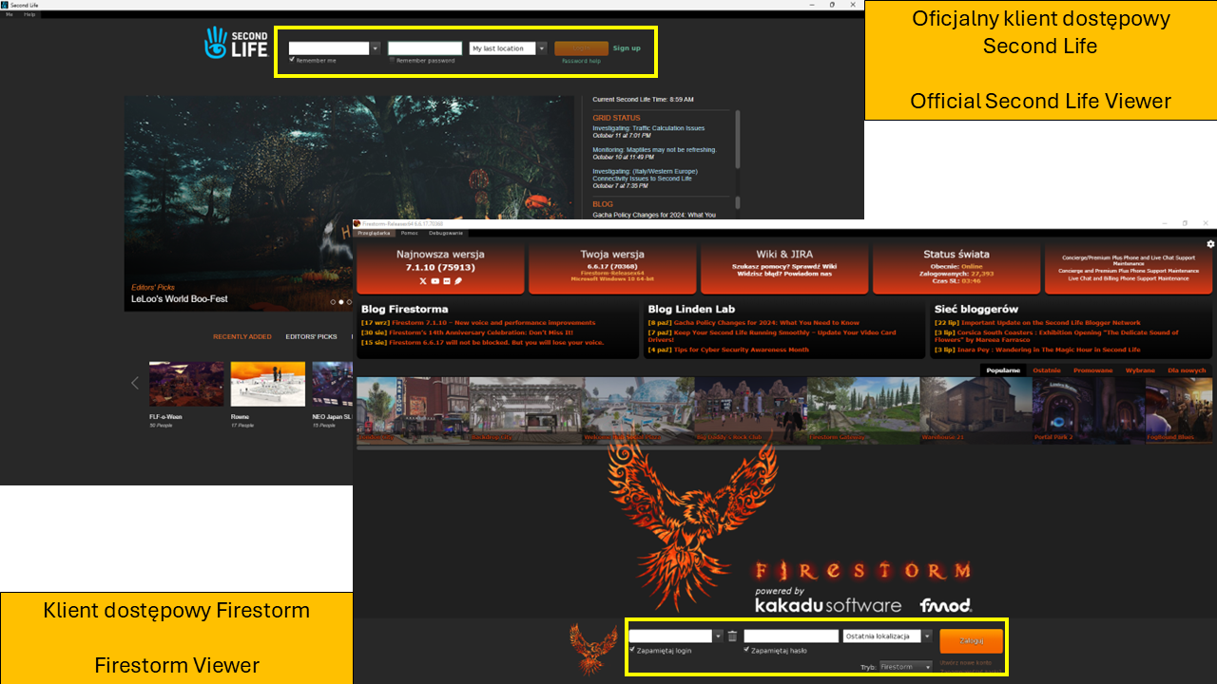Open Foghound Blues destination thumbnail
Viewport: 1217px width, 684px height.
point(1179,410)
